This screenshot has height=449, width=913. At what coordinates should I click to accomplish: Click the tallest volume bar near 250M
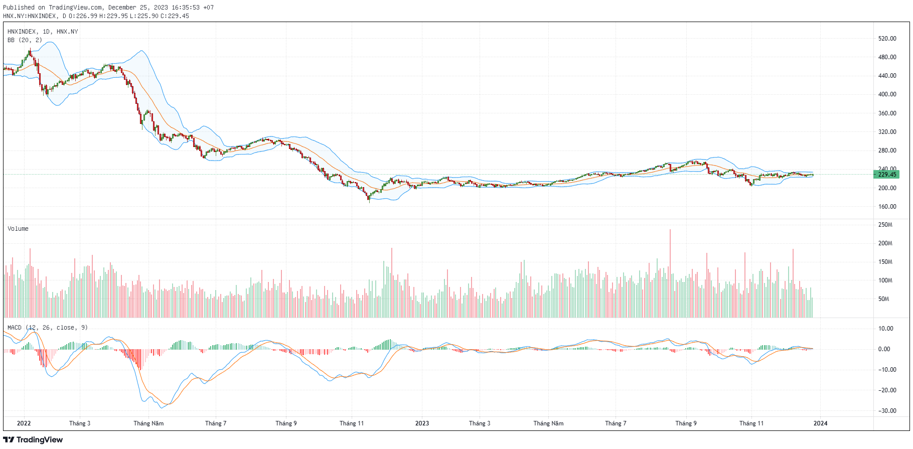point(670,273)
